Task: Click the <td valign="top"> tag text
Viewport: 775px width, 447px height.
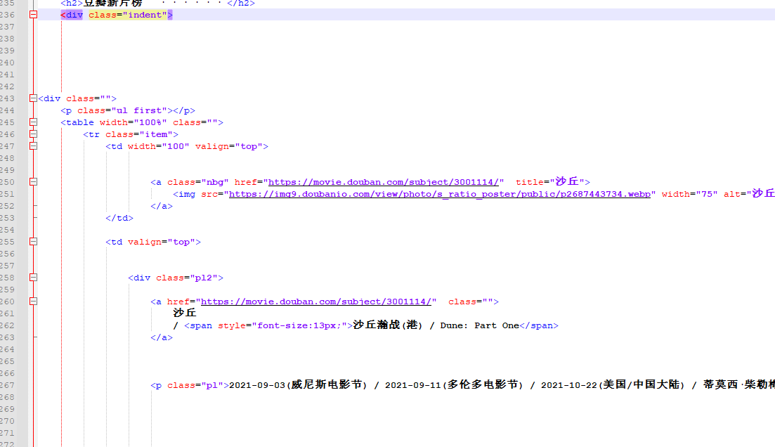Action: 153,242
